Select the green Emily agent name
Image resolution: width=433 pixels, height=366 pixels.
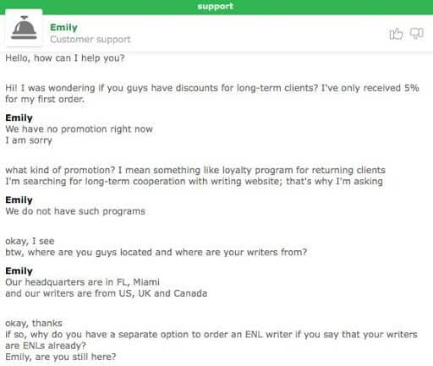pos(63,27)
